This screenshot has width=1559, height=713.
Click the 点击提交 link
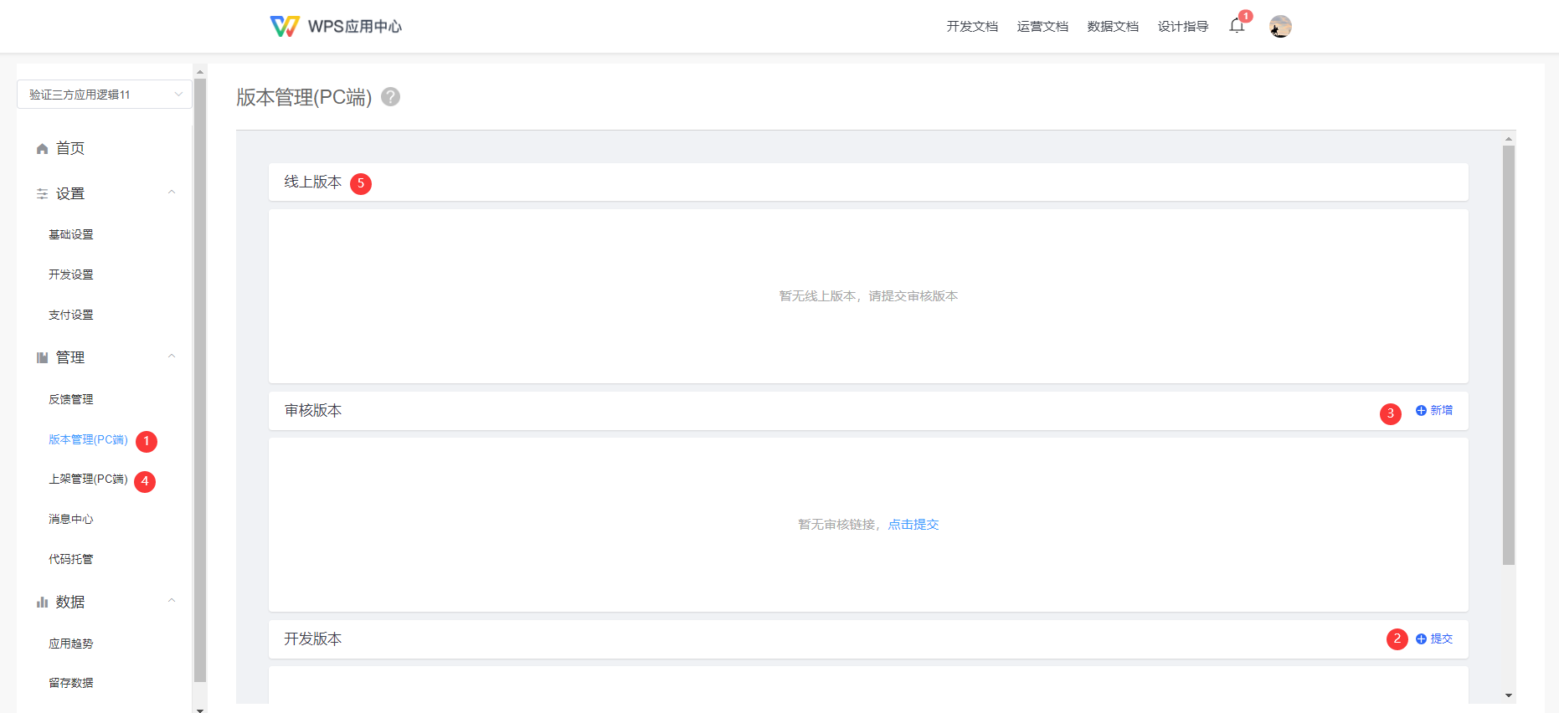[x=913, y=525]
